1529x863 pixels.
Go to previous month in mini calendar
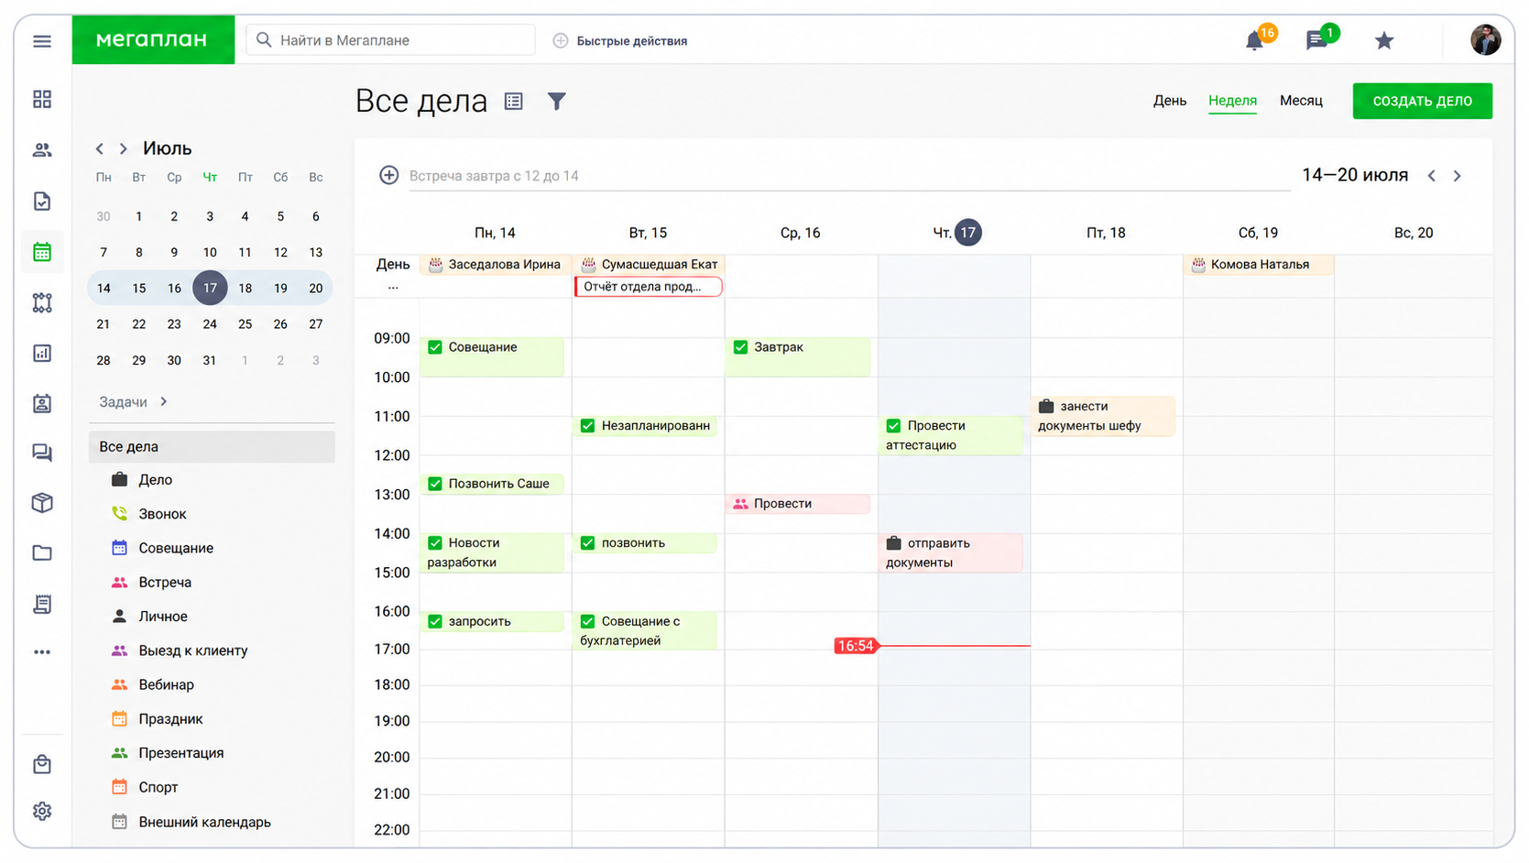coord(100,148)
